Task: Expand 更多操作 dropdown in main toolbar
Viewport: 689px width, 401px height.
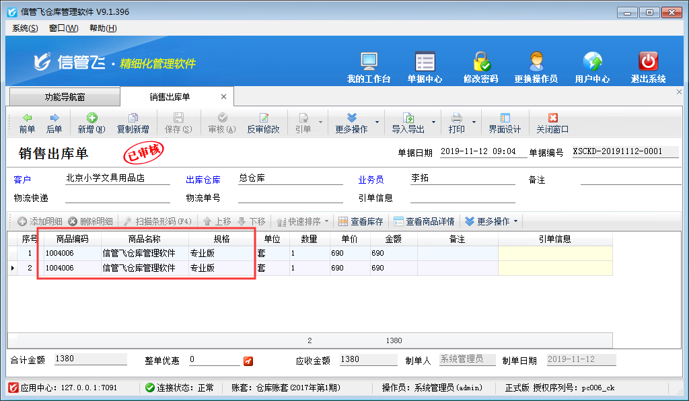Action: coord(377,123)
